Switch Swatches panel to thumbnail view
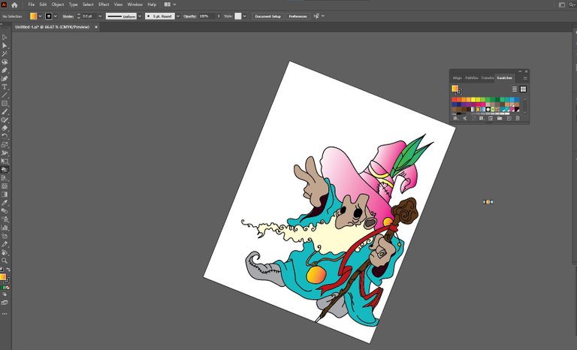 tap(523, 89)
